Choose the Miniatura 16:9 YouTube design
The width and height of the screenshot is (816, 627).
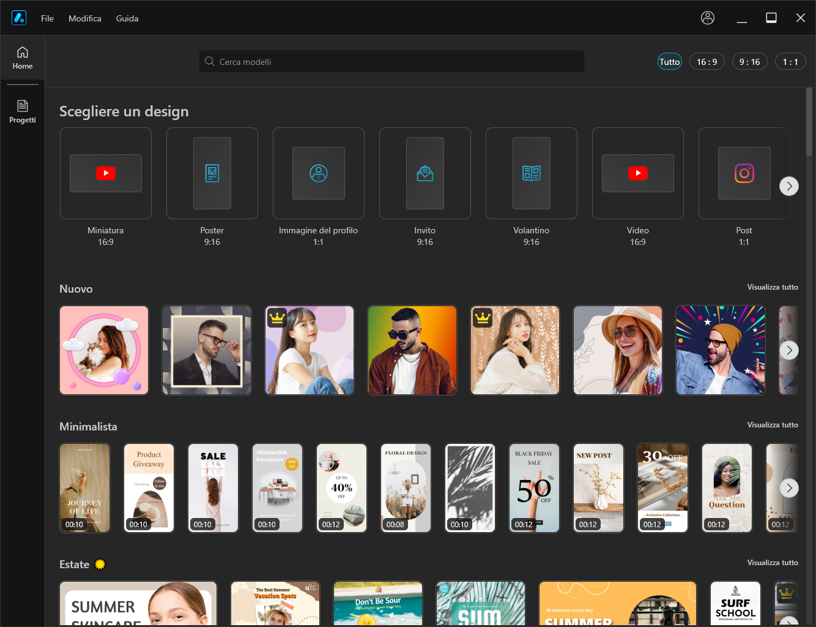coord(106,173)
